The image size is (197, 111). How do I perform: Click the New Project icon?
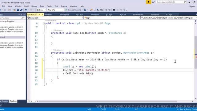tap(10, 10)
